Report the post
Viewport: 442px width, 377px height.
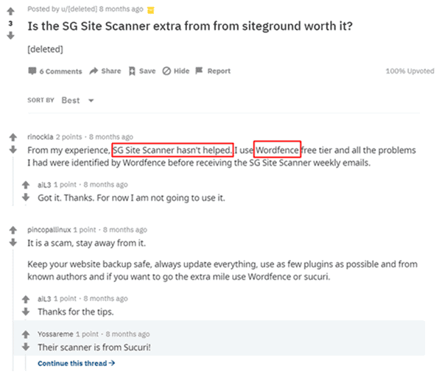(x=213, y=71)
